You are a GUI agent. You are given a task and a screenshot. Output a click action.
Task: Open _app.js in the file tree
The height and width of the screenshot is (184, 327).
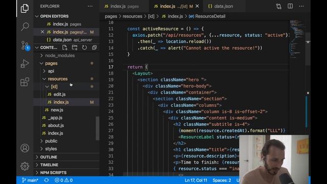[55, 118]
